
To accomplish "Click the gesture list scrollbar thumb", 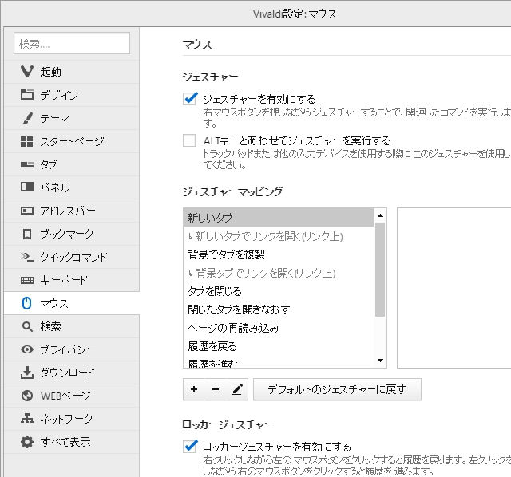I will (380, 270).
